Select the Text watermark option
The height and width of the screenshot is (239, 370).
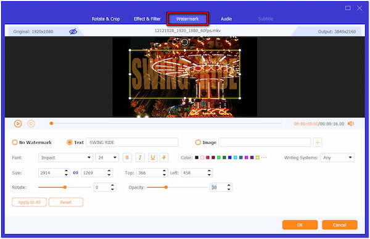coord(70,142)
